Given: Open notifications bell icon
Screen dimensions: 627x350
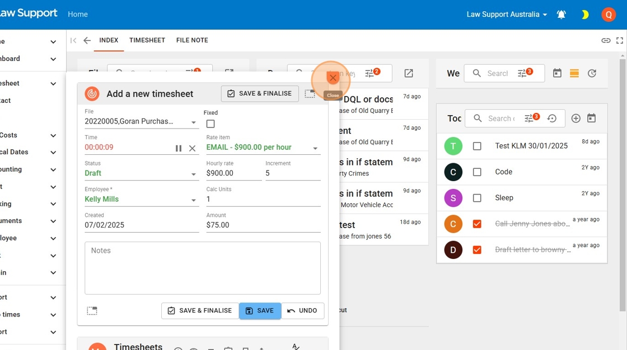Looking at the screenshot, I should click(562, 15).
